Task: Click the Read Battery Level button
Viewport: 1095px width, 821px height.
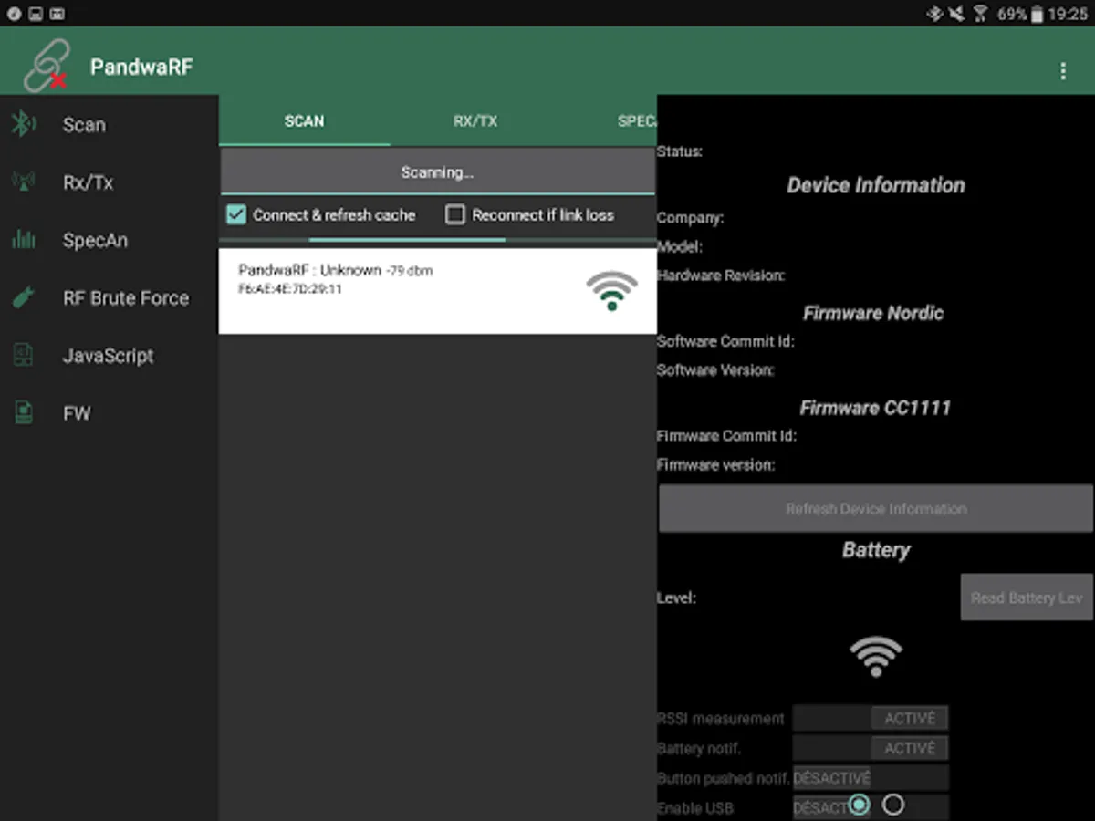Action: pyautogui.click(x=1027, y=598)
